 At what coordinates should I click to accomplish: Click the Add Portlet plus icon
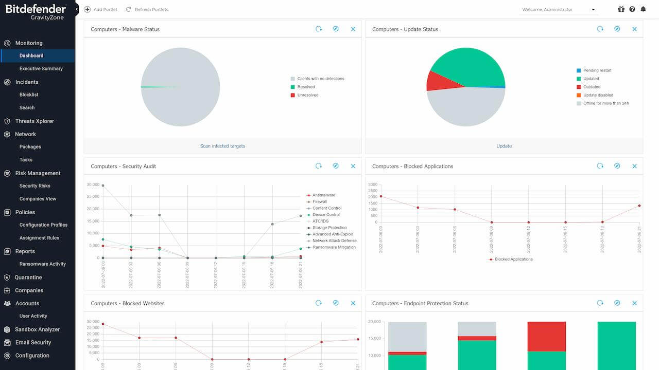(x=88, y=9)
